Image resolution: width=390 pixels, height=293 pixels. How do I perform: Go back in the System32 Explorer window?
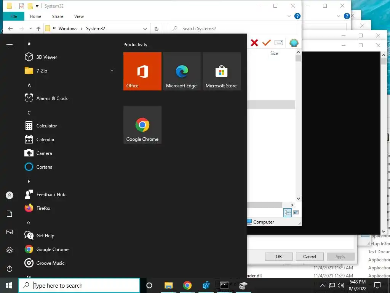(x=10, y=29)
